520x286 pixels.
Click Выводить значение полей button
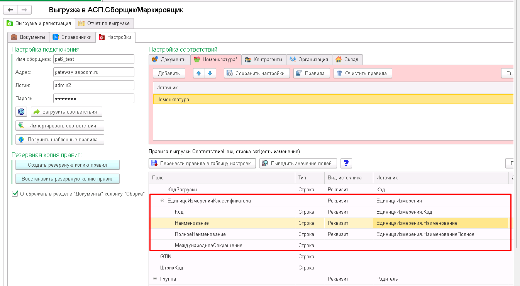point(298,163)
